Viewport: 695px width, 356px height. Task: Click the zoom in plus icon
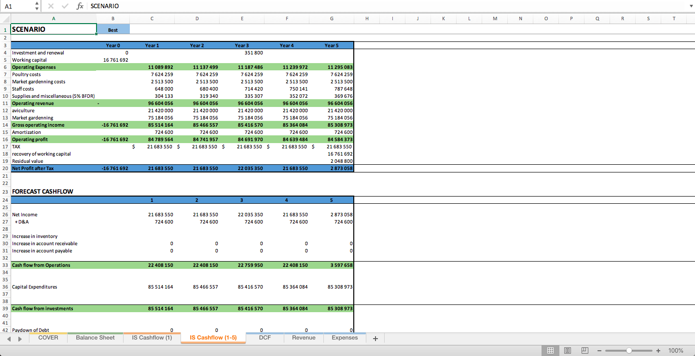point(658,350)
